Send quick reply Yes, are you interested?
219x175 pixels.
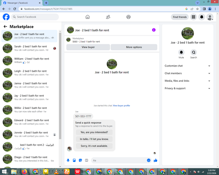[94, 132]
